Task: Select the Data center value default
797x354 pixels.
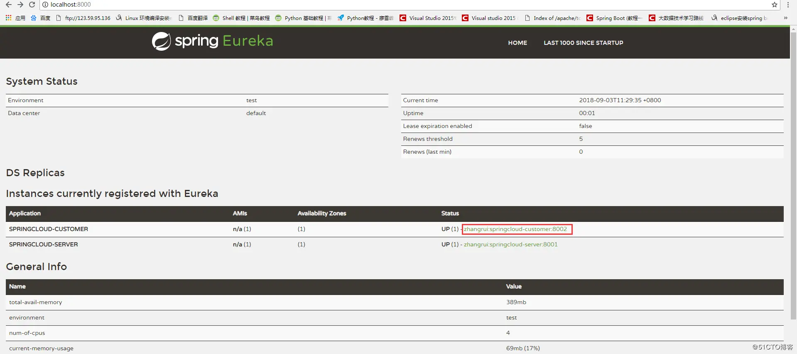Action: (256, 113)
